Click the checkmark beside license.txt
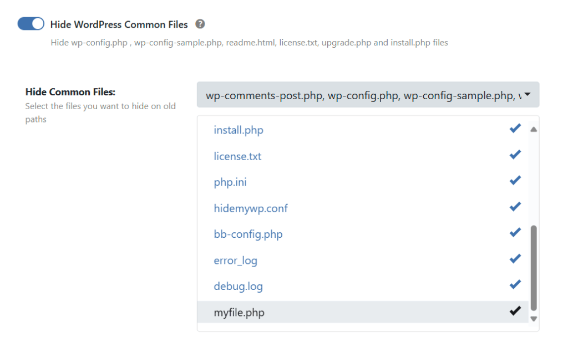The image size is (568, 337). coord(514,154)
